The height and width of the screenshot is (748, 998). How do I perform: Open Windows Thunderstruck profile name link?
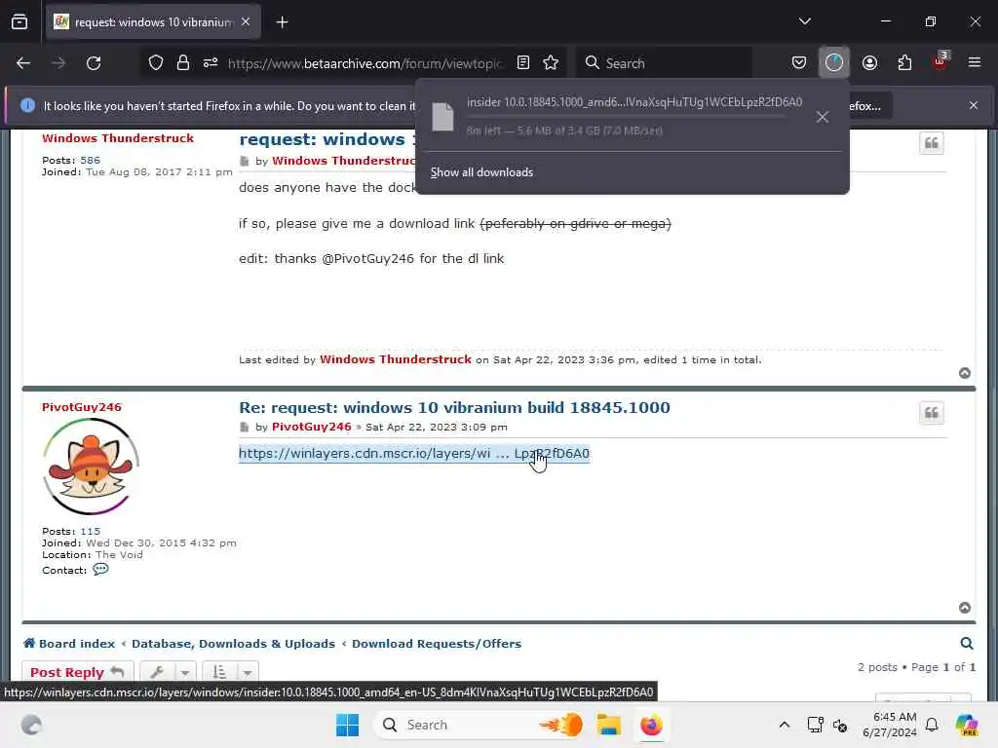pos(118,138)
